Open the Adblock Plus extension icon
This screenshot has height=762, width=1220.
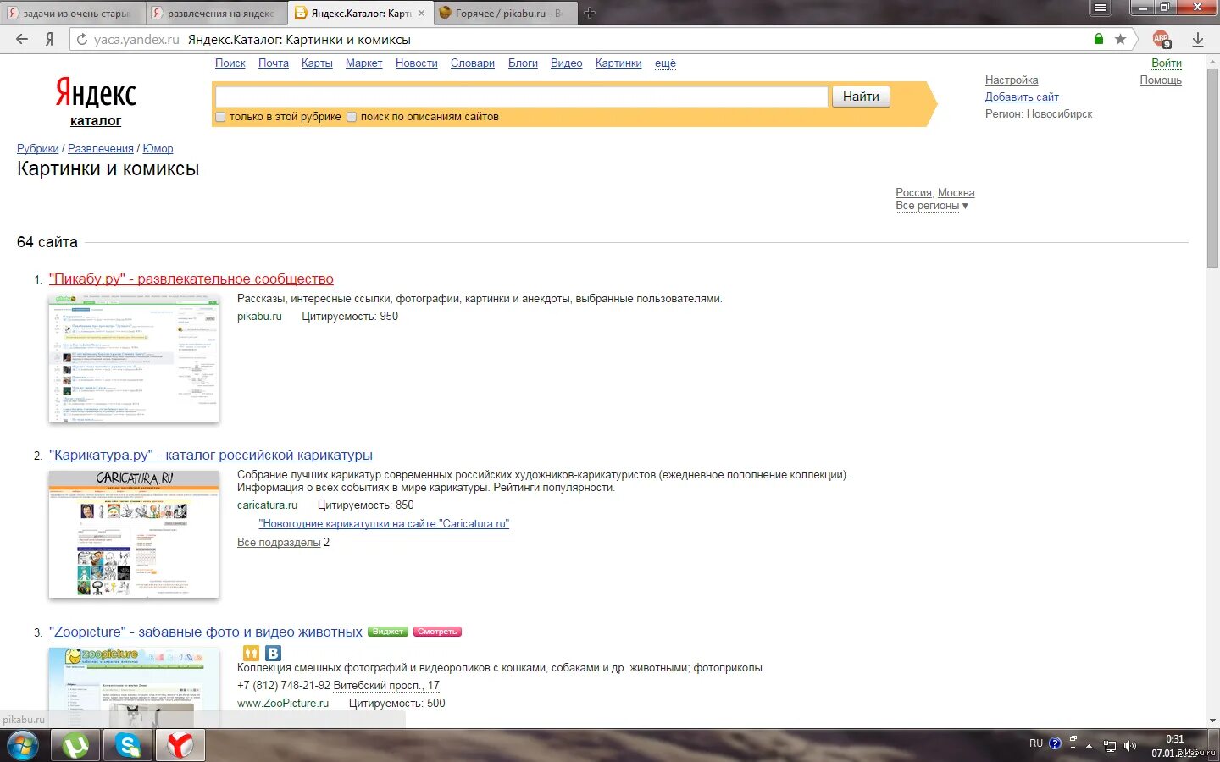(x=1162, y=39)
